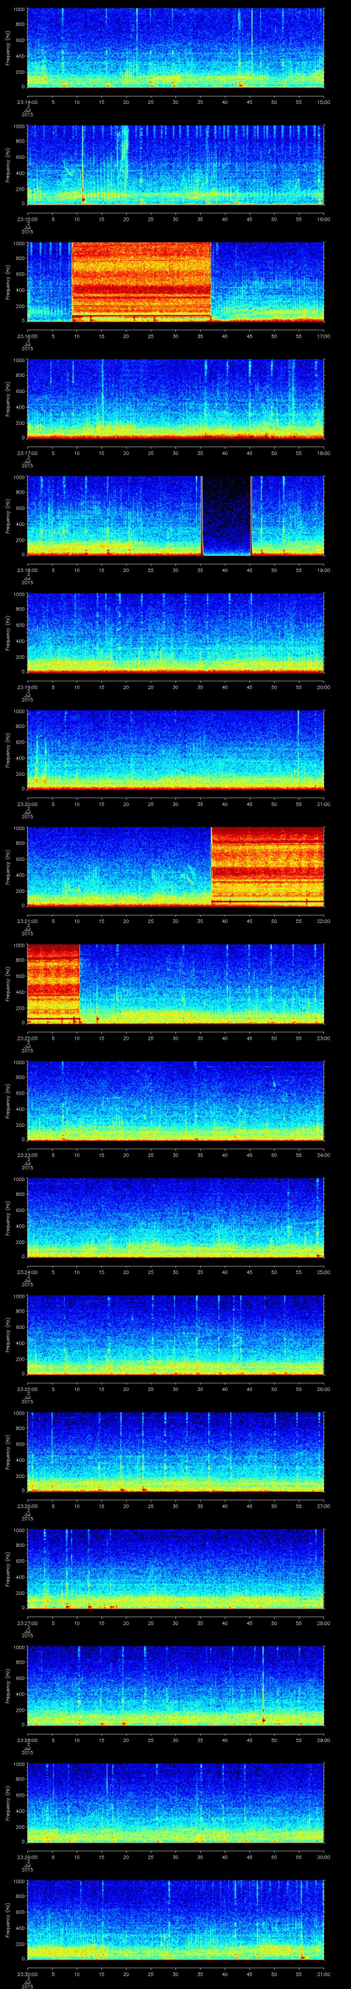Viewport: 351px width, 1989px height.
Task: Select the red broadband noise burst in 23:16:00 spectrogram
Action: click(x=141, y=282)
